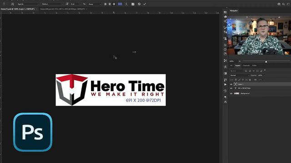Open the font style Medium dropdown
This screenshot has height=163, width=291.
(x=52, y=4)
